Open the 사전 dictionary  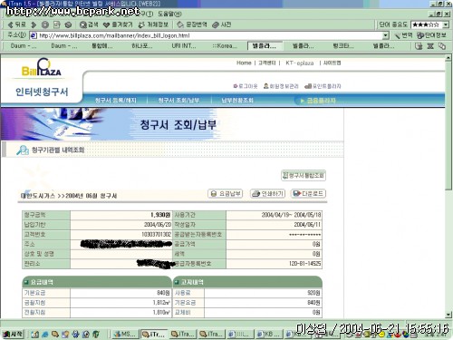pos(222,24)
